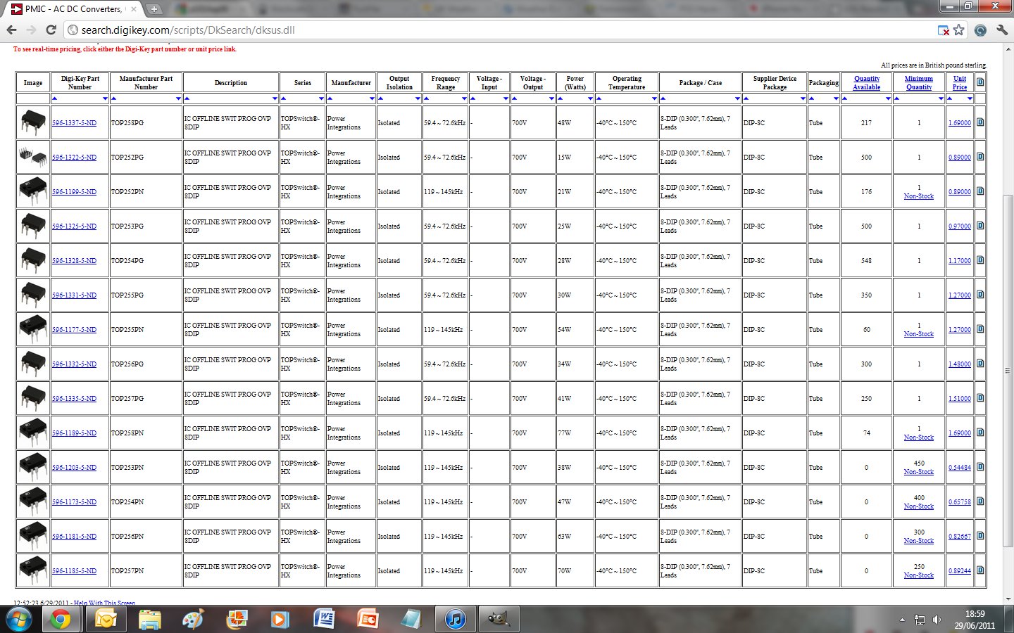
Task: Sort Output Isolation ascending with up arrow
Action: [380, 98]
